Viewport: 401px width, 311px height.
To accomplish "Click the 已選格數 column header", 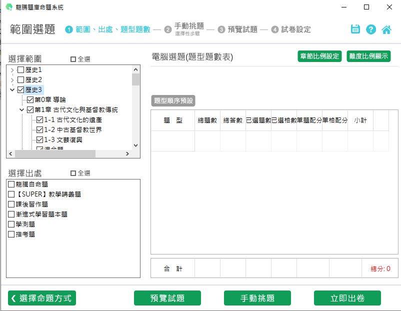I will pos(284,120).
